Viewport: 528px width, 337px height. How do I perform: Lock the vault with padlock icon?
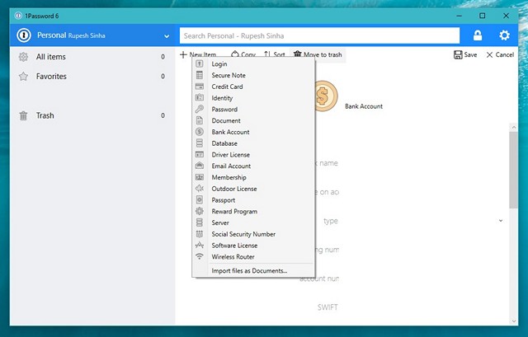pos(478,35)
